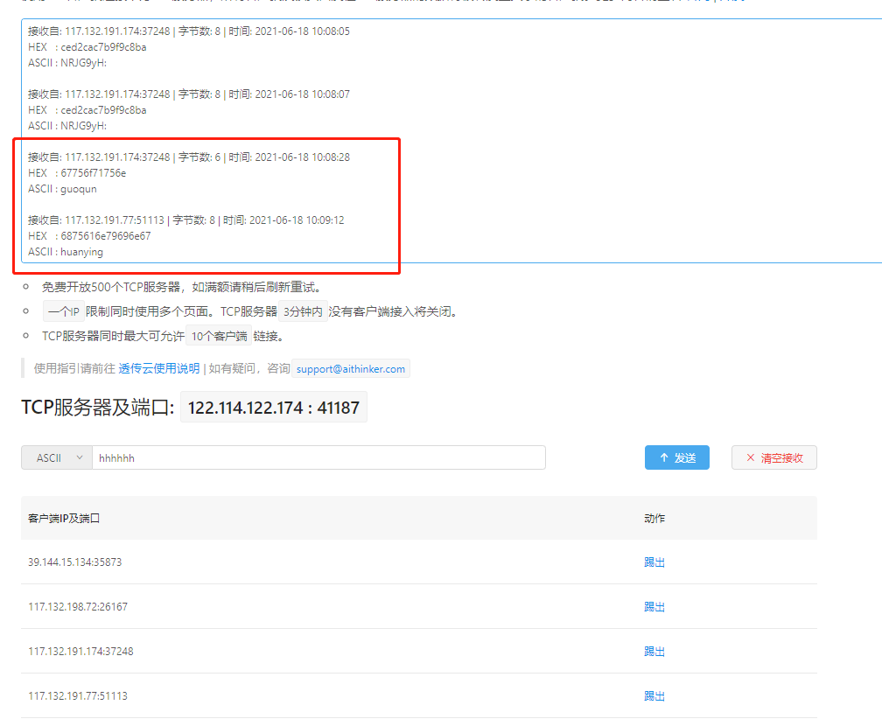Select the client row text 39.144.15.134:35873
The width and height of the screenshot is (882, 719).
point(75,562)
